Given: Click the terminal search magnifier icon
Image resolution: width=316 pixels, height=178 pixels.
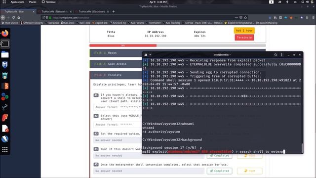Looking at the screenshot, I should (276, 55).
